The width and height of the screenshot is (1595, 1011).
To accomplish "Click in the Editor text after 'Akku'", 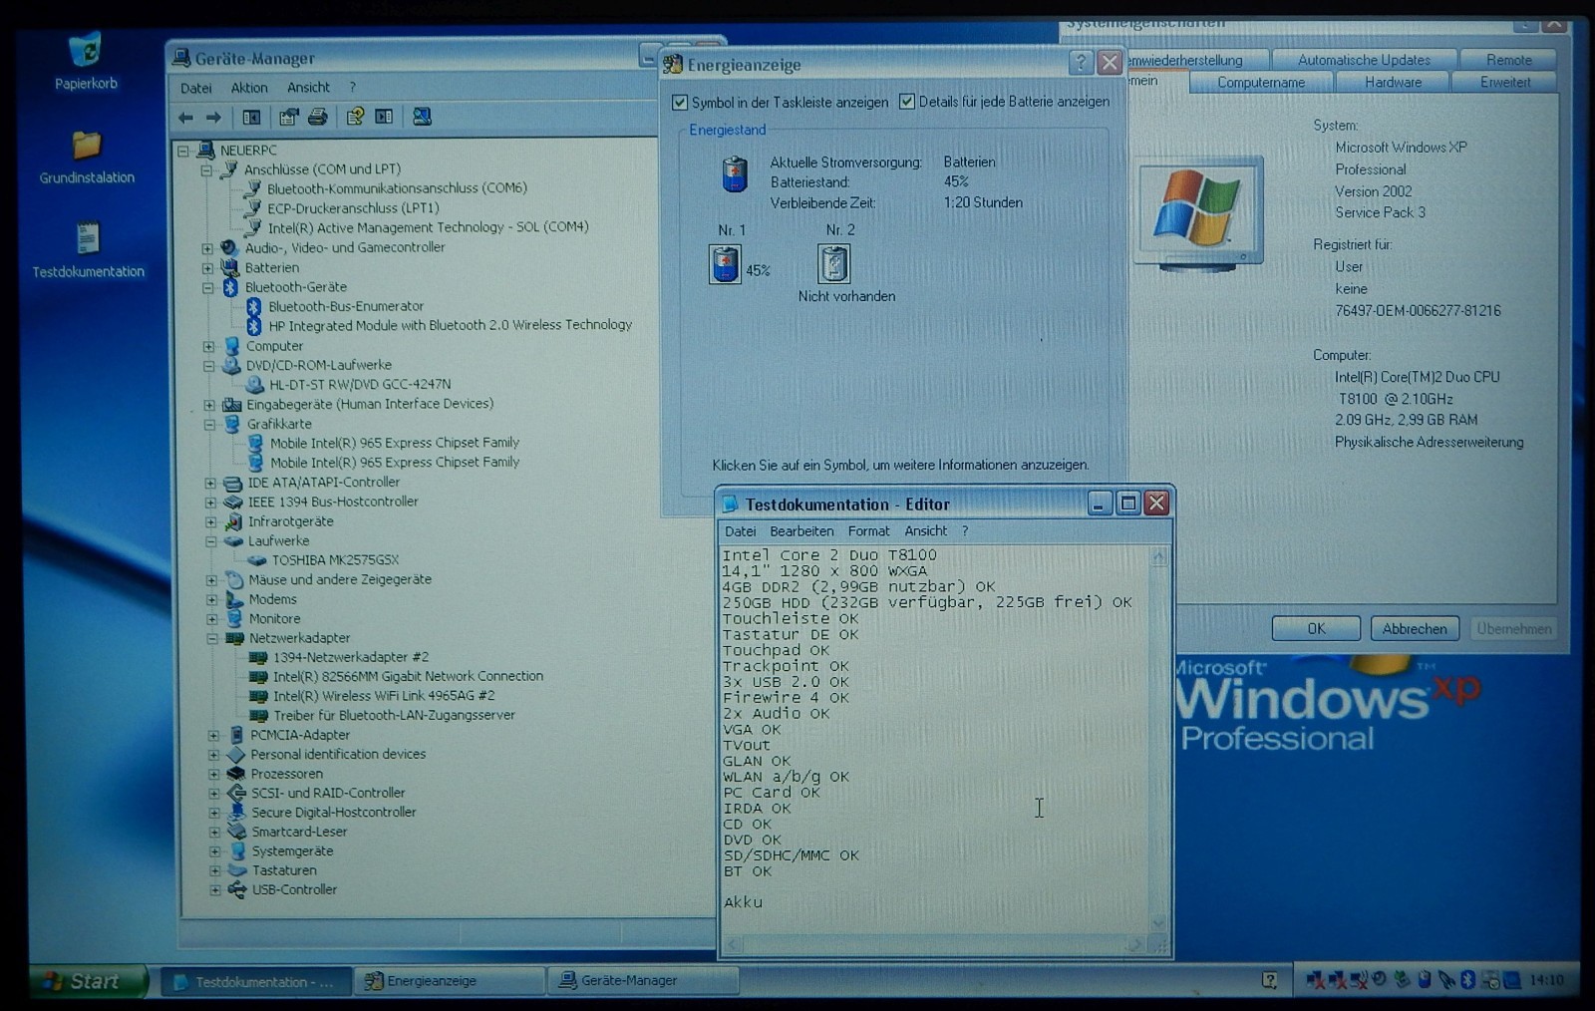I will click(767, 903).
